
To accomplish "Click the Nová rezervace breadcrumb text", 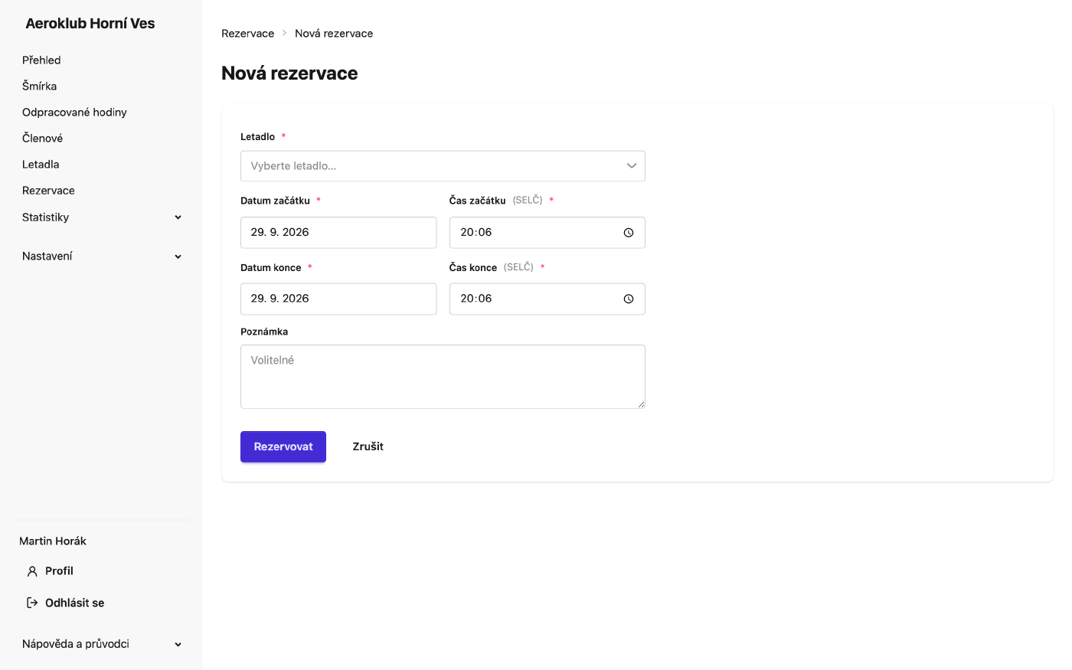I will pos(334,34).
